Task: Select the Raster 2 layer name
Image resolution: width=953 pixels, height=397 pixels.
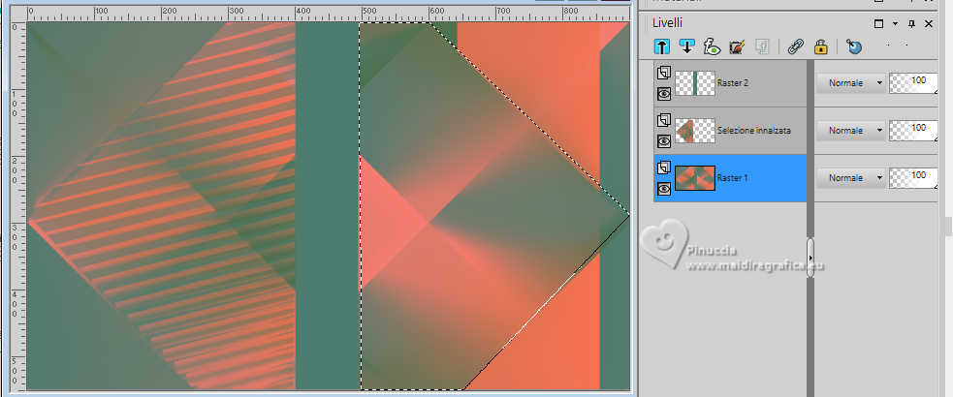Action: tap(732, 83)
